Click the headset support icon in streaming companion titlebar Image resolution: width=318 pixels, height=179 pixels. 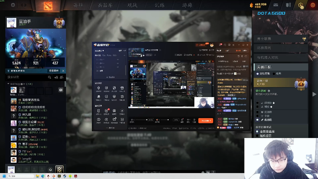[x=225, y=45]
